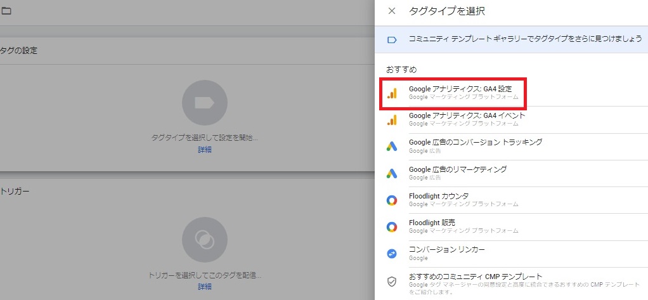Open おすすめのコミュニティ CMP テンプレート

[x=511, y=284]
